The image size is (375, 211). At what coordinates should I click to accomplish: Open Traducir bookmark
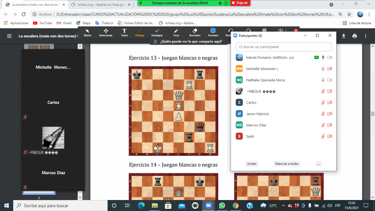[x=104, y=23]
